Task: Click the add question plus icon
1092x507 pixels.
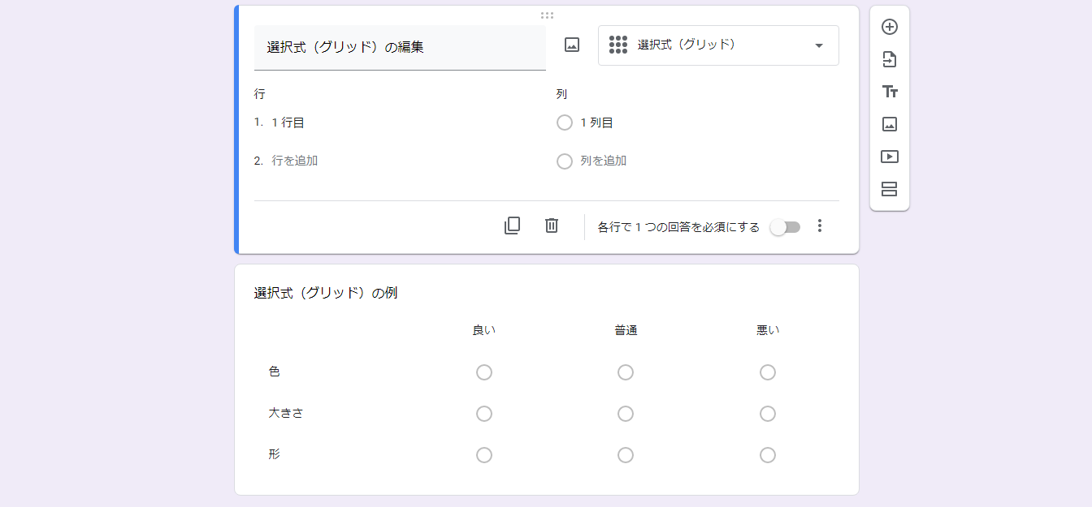Action: [x=890, y=27]
